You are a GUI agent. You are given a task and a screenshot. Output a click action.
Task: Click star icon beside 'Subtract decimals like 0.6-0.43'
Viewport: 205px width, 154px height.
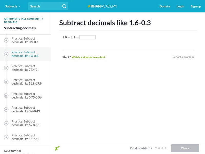pyautogui.click(x=6, y=110)
